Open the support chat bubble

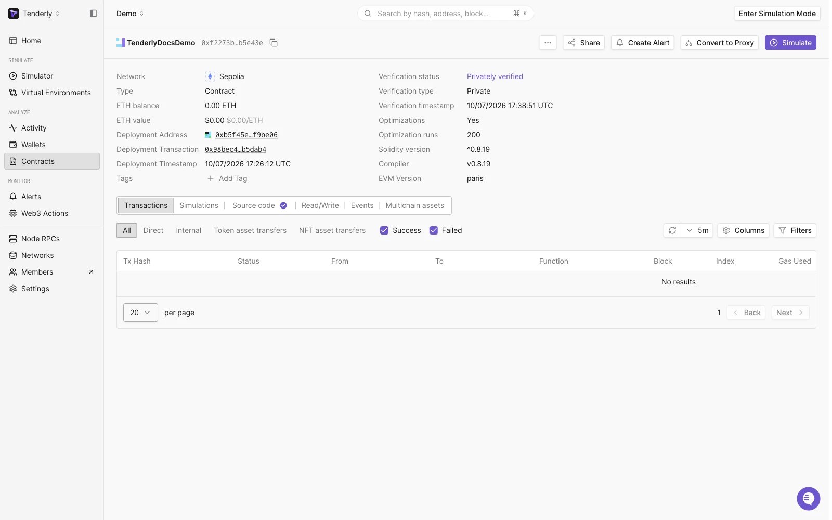point(809,499)
